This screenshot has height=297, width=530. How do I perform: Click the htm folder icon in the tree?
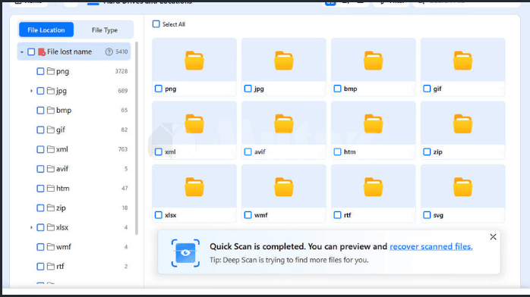click(51, 188)
